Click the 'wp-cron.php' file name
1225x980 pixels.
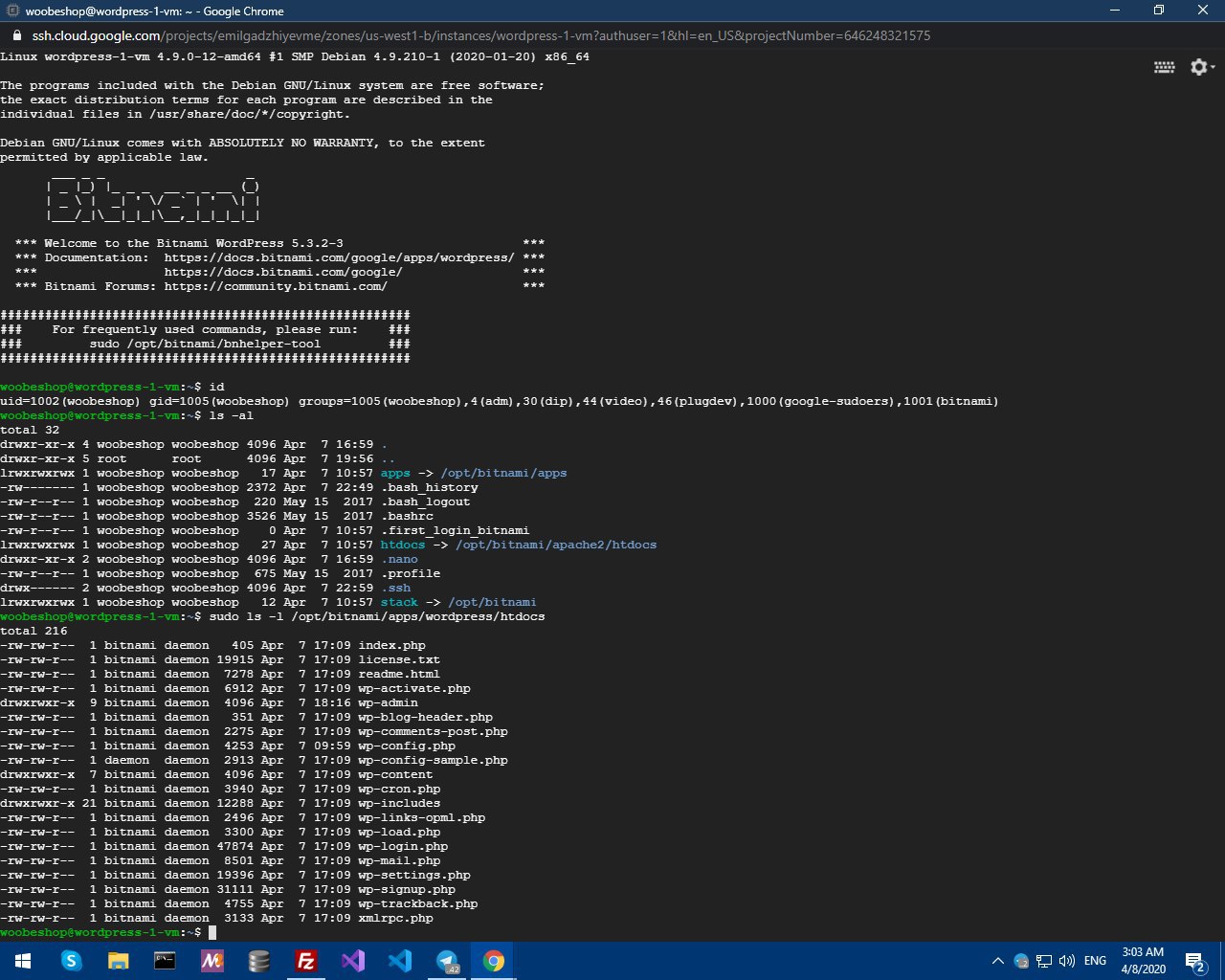pos(399,789)
